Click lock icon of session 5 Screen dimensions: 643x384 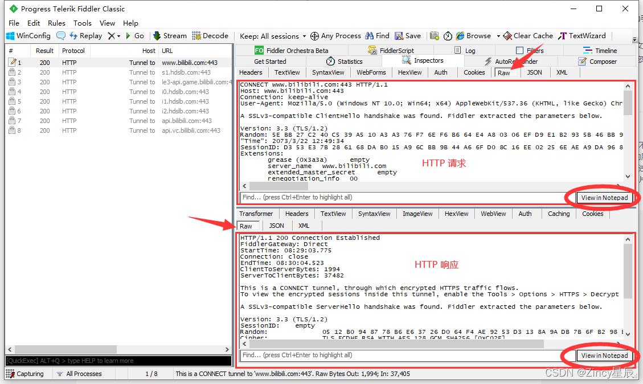[12, 101]
